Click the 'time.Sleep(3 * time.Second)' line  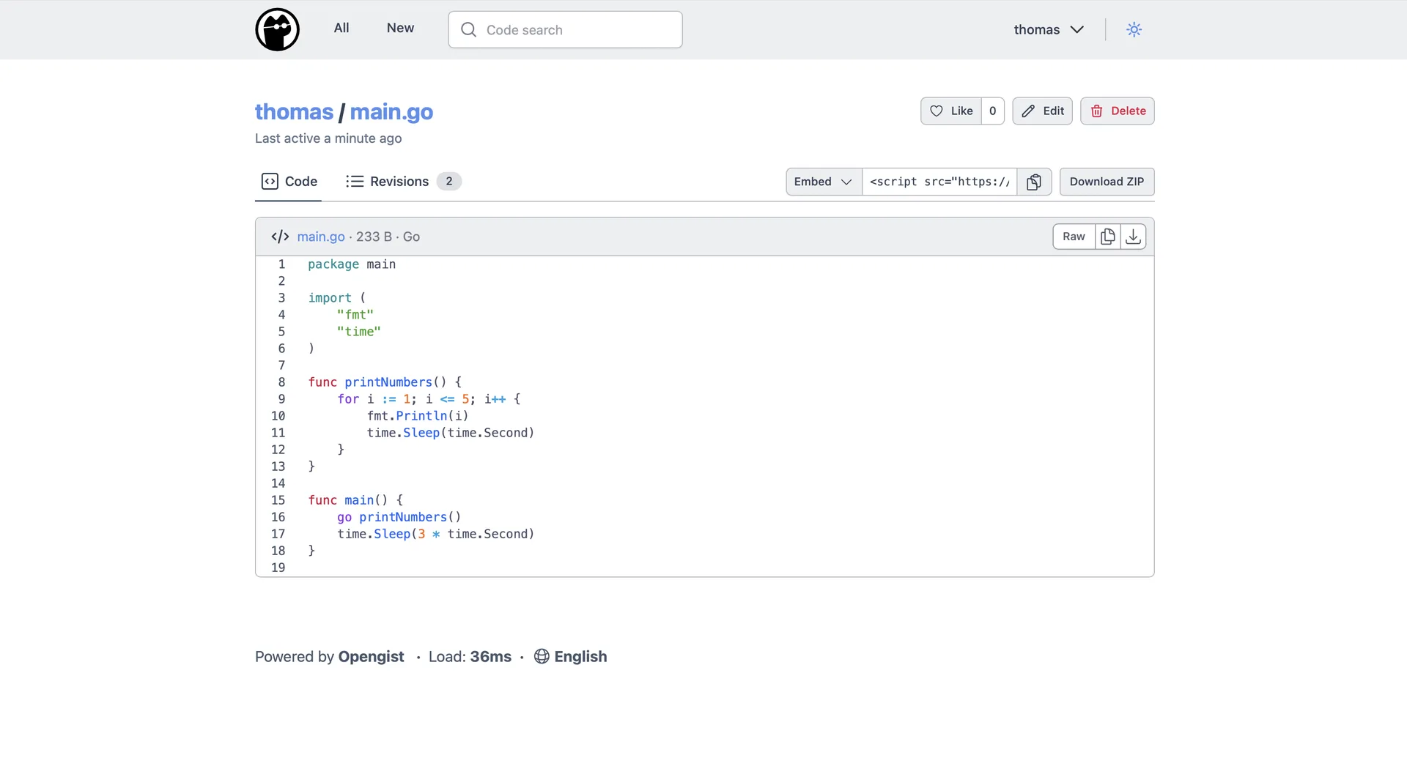click(436, 534)
